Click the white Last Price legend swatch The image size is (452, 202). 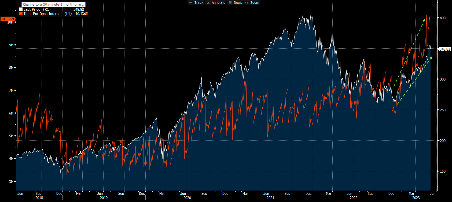[x=21, y=9]
